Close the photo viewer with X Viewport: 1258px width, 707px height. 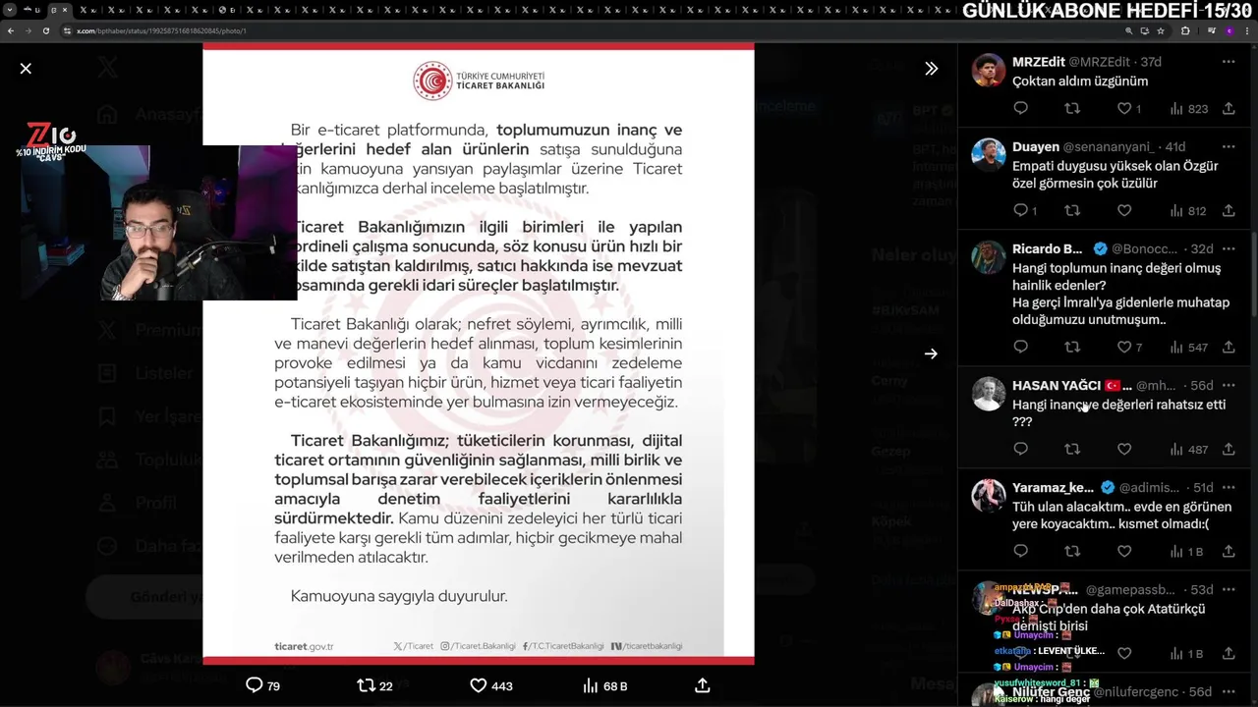tap(26, 68)
